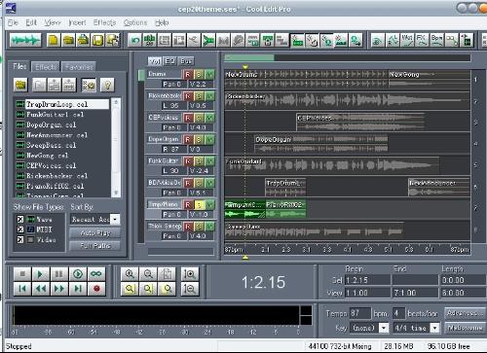Pause playback with the Pause button
This screenshot has height=353, width=487.
coord(59,274)
